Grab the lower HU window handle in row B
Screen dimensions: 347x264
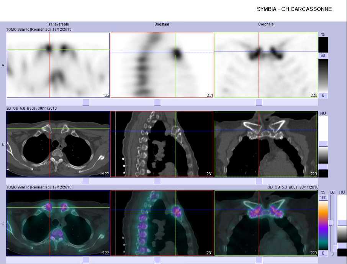pos(323,167)
